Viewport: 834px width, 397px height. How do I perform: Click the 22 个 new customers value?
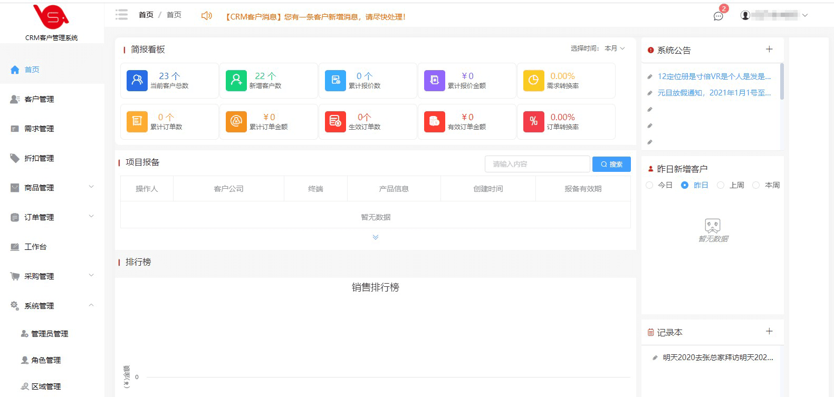click(265, 76)
